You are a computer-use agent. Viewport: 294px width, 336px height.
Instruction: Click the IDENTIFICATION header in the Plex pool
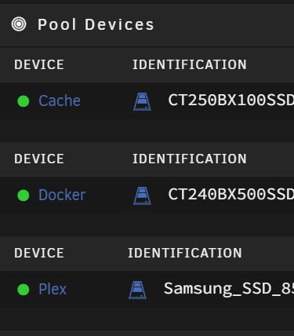click(x=185, y=253)
